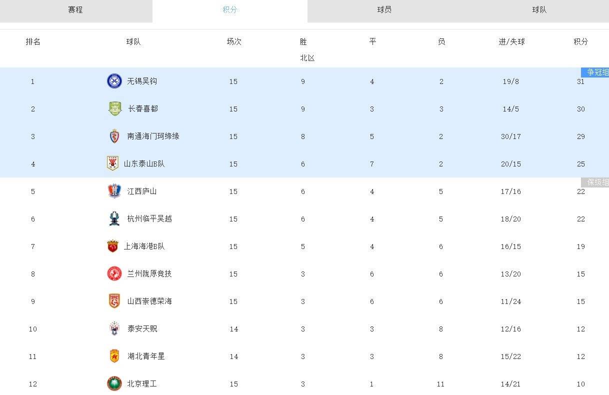Select the 山东泰山B队 team logo
The height and width of the screenshot is (395, 609).
[113, 163]
